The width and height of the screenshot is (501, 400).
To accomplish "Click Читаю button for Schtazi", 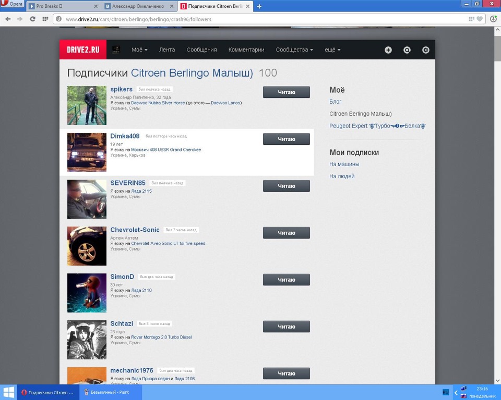I will pyautogui.click(x=287, y=327).
